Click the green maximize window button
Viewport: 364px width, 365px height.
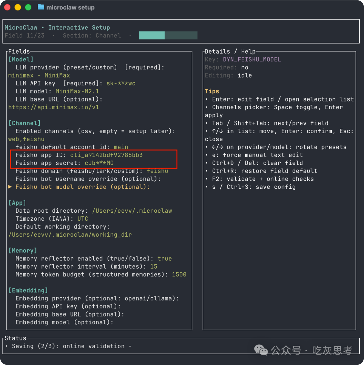click(28, 7)
